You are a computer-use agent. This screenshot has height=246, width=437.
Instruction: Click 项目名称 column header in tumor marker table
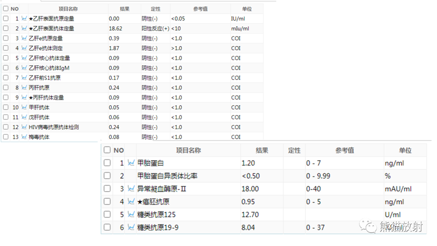tap(189, 151)
